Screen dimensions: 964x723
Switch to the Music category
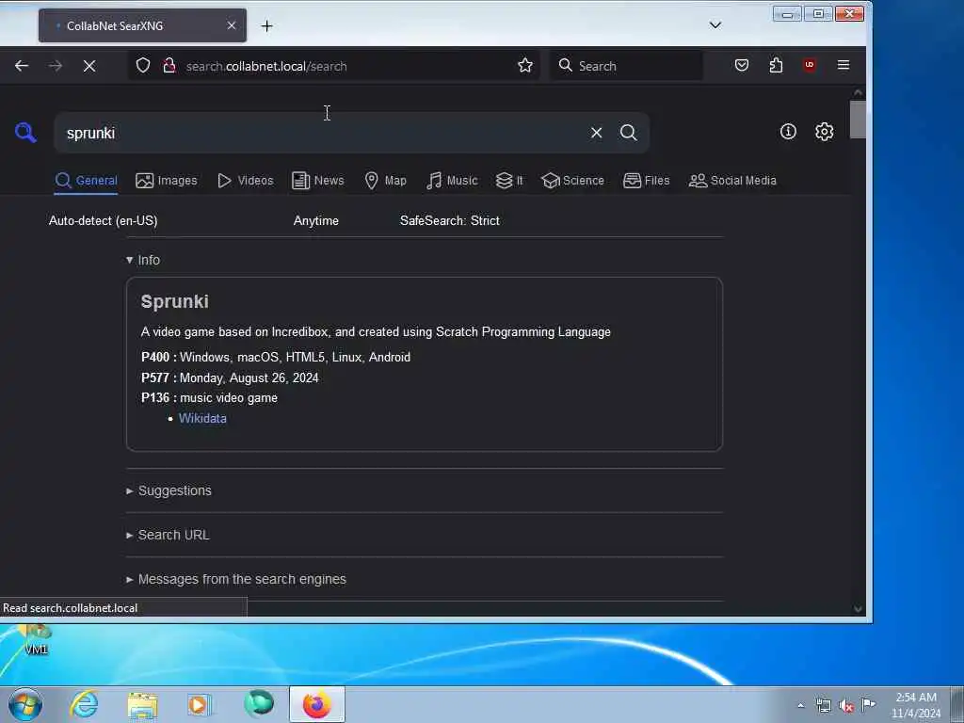(452, 181)
